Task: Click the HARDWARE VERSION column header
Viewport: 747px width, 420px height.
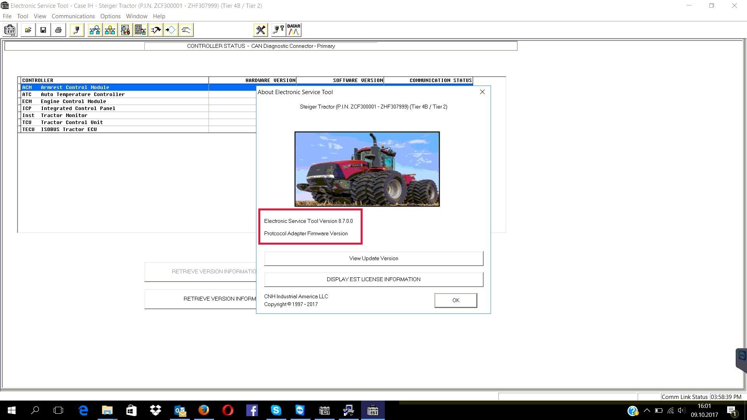Action: 253,80
